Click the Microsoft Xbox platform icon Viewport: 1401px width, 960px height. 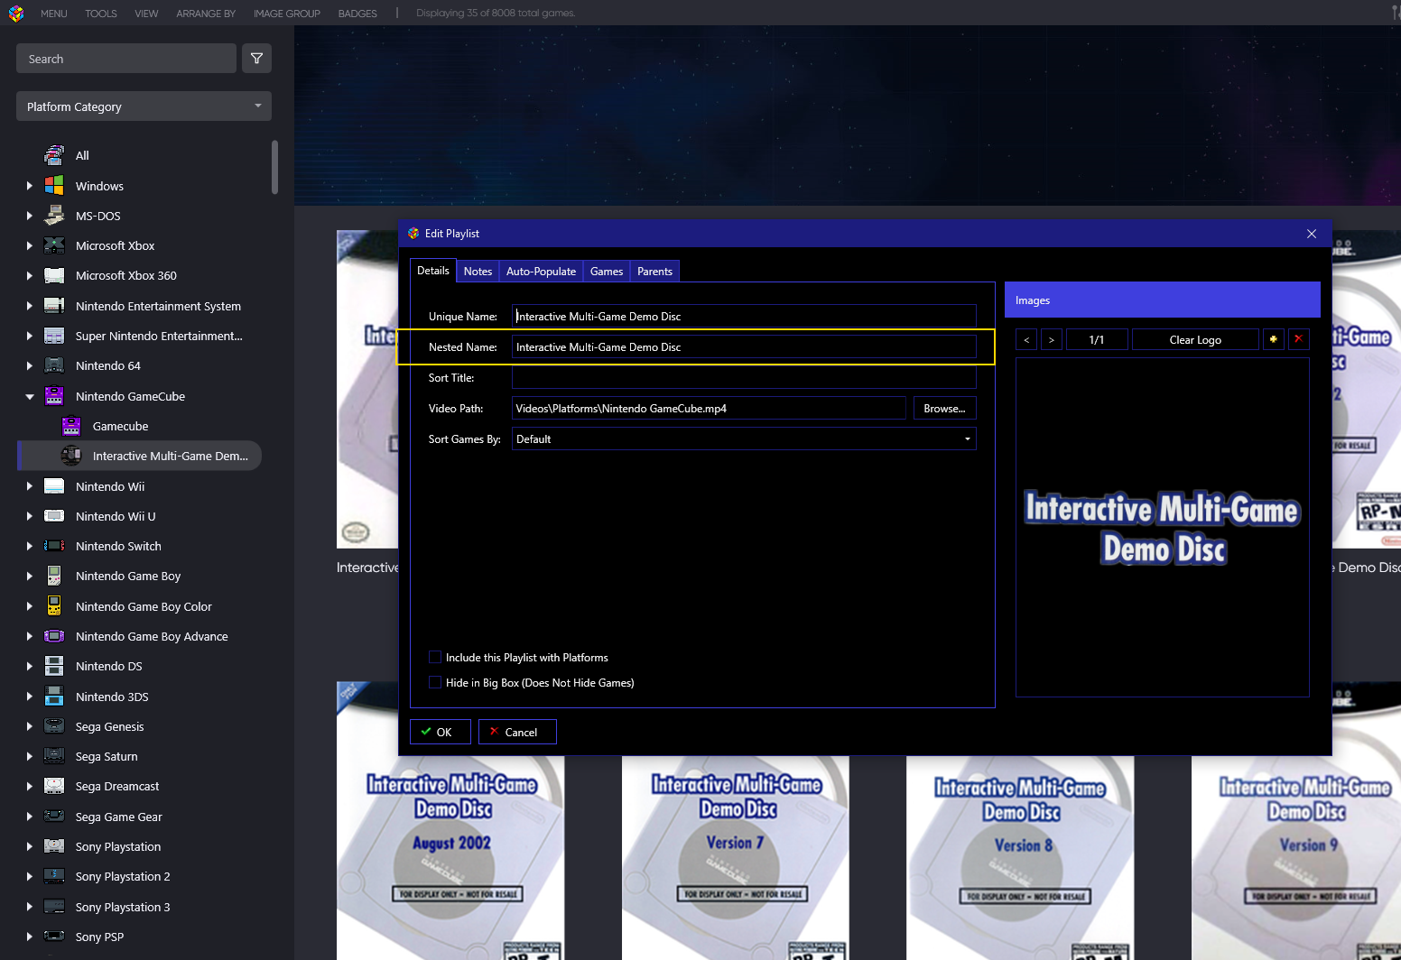tap(54, 245)
